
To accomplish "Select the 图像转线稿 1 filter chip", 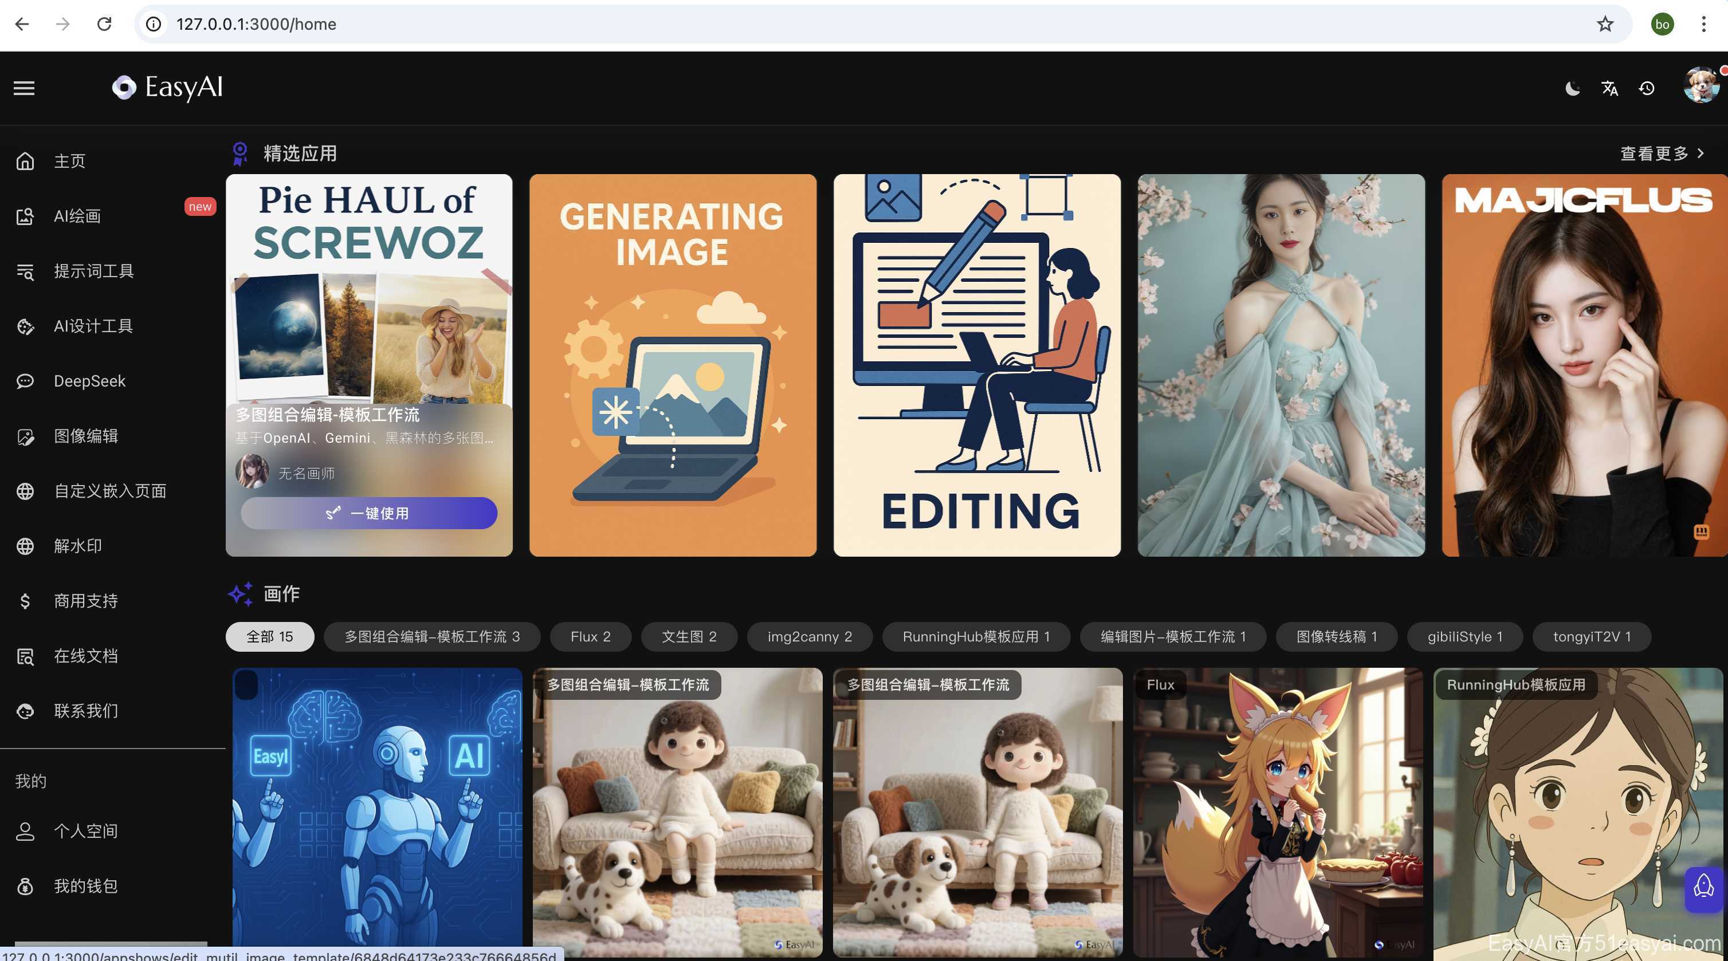I will pyautogui.click(x=1336, y=636).
